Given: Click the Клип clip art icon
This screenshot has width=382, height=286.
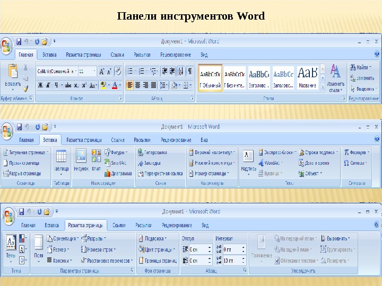Looking at the screenshot, I should click(96, 156).
